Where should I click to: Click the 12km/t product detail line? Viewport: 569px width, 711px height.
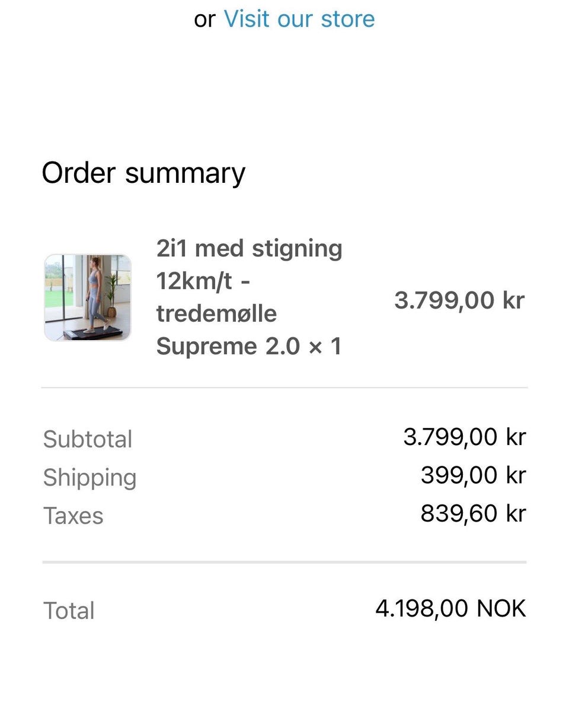coord(203,281)
